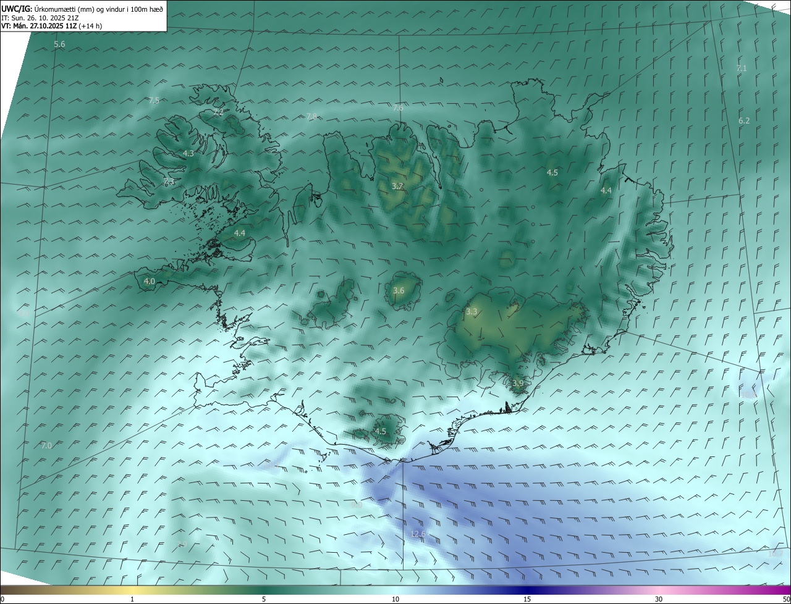Click the valid time 'VT: Mán. 27.10.2025 11Z'
The width and height of the screenshot is (791, 604).
(40, 26)
